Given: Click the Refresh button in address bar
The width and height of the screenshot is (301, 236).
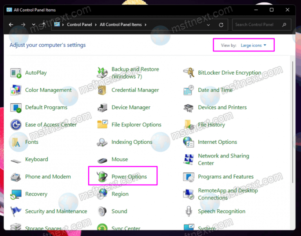Looking at the screenshot, I should click(221, 25).
